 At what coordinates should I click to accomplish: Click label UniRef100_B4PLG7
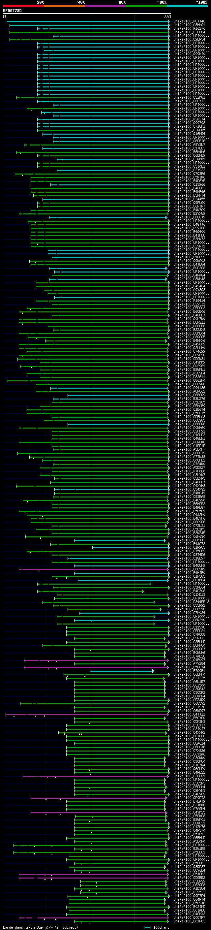189,508
